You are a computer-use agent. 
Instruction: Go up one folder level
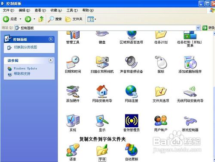41,19
